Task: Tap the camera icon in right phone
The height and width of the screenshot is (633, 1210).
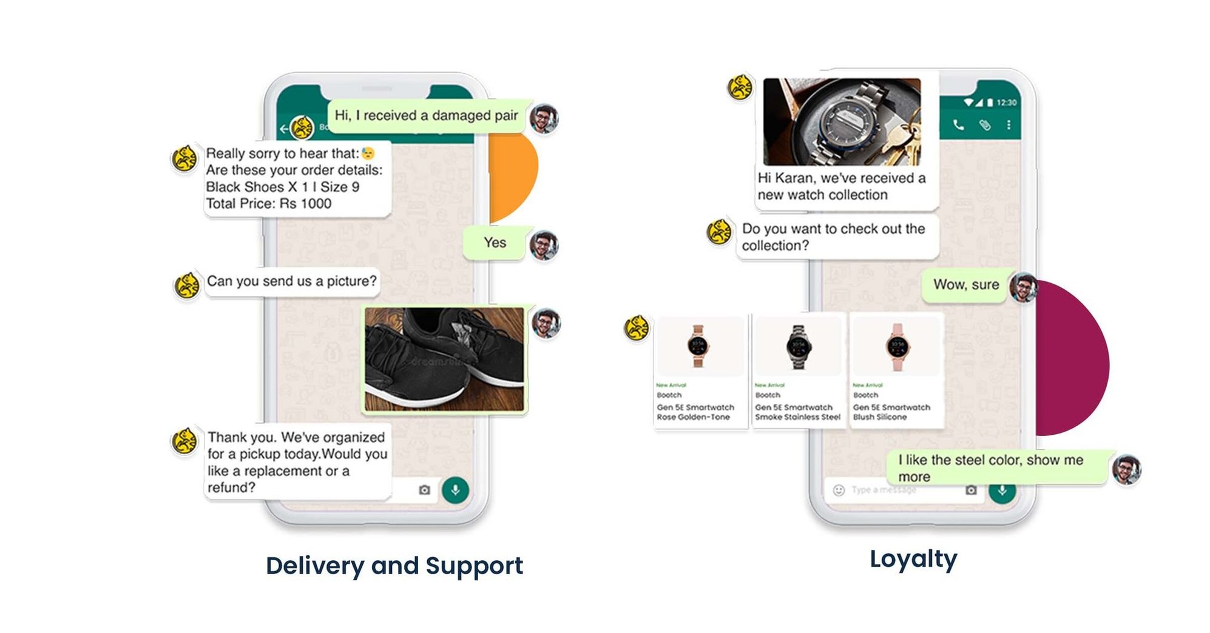Action: (x=971, y=490)
